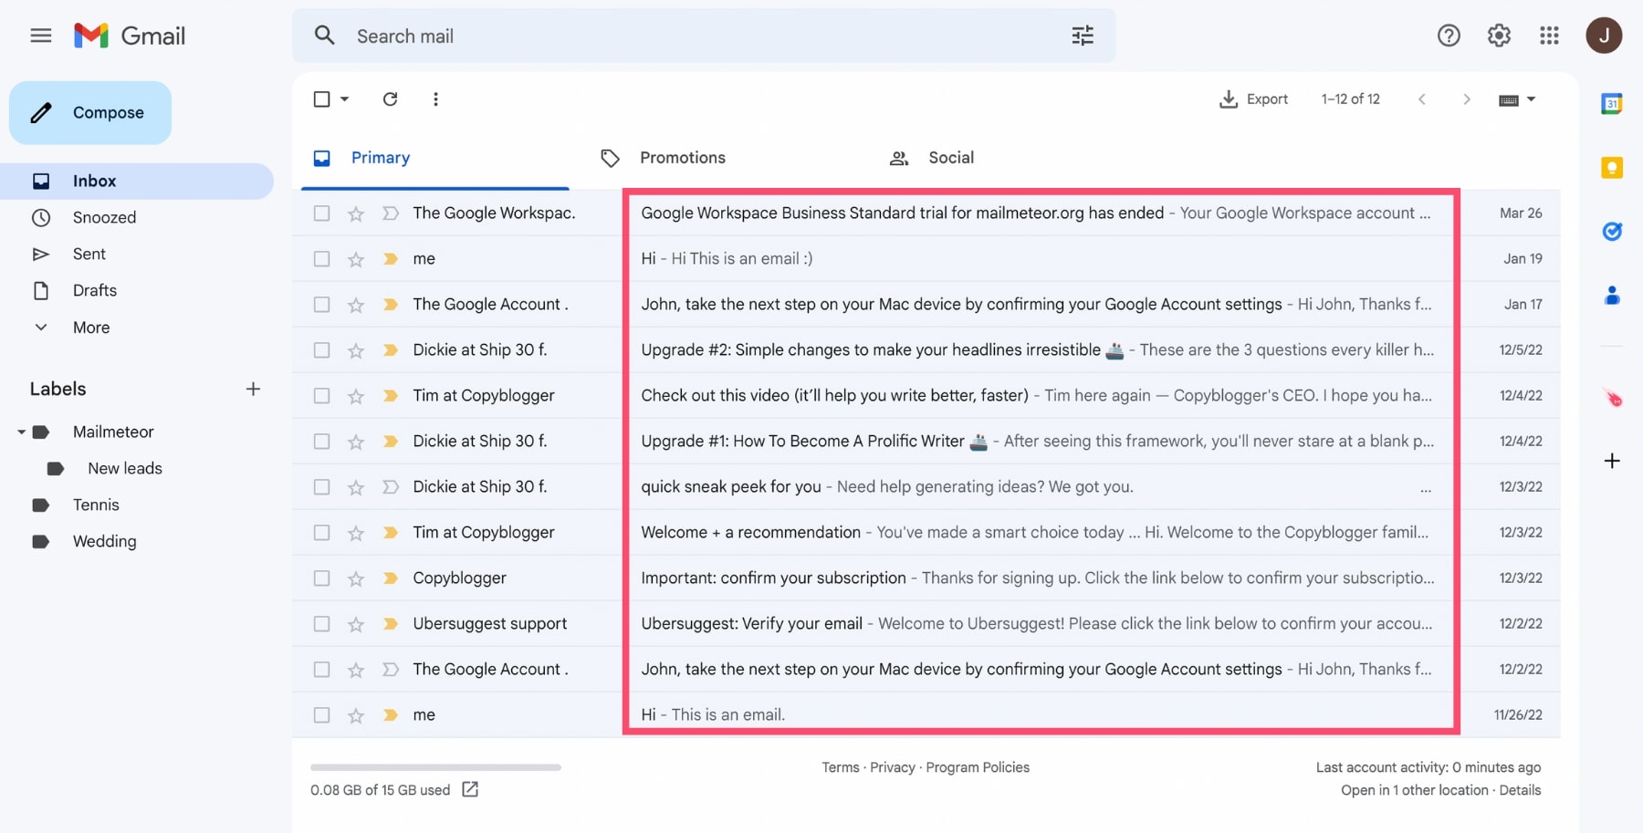Open the 11/26/22 'This is an email' message
The image size is (1643, 833).
[926, 715]
